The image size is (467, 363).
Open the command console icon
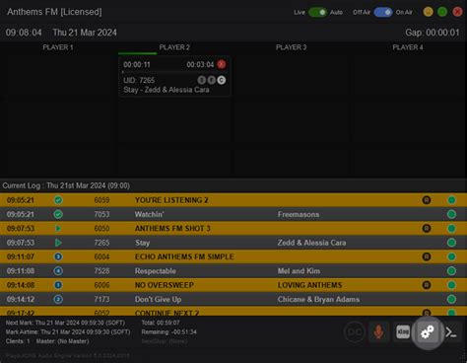point(451,332)
